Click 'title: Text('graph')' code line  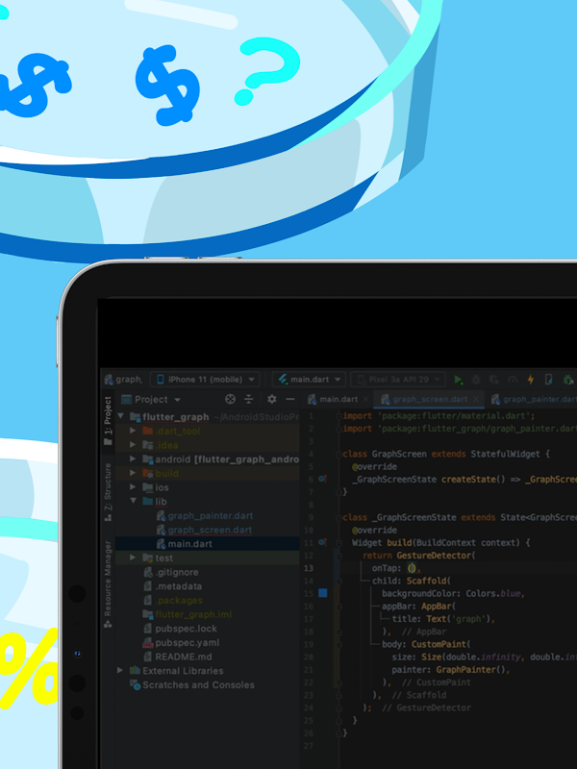(x=443, y=618)
